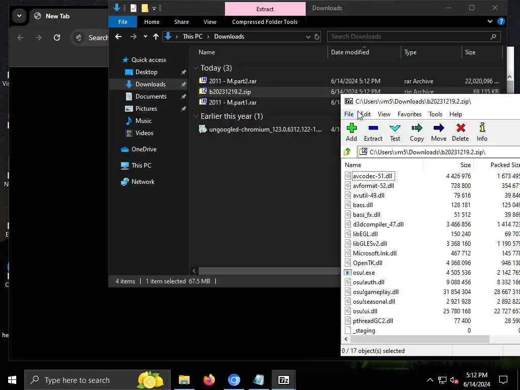Click the Search Downloads box

coord(413,37)
